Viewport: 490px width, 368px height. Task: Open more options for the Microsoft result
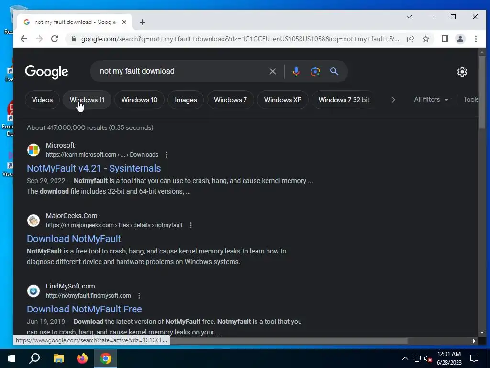tap(167, 155)
